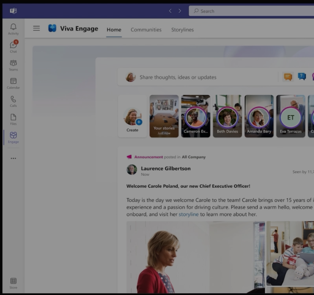
Task: Open Files in the left sidebar
Action: (13, 119)
